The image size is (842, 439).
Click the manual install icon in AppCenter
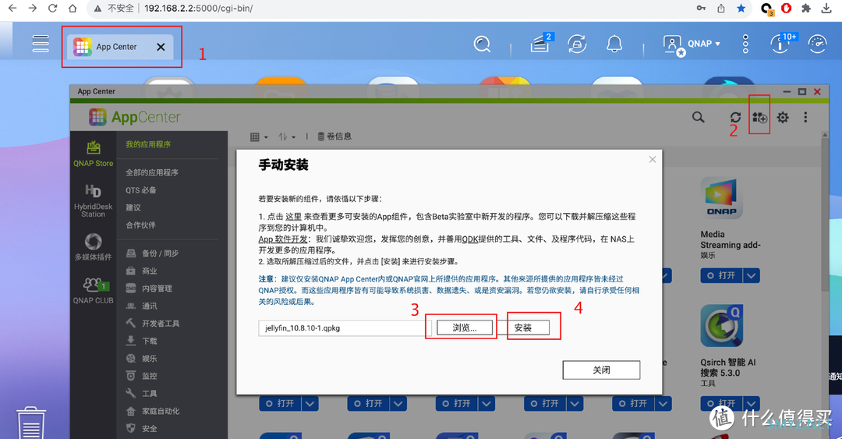(x=759, y=117)
